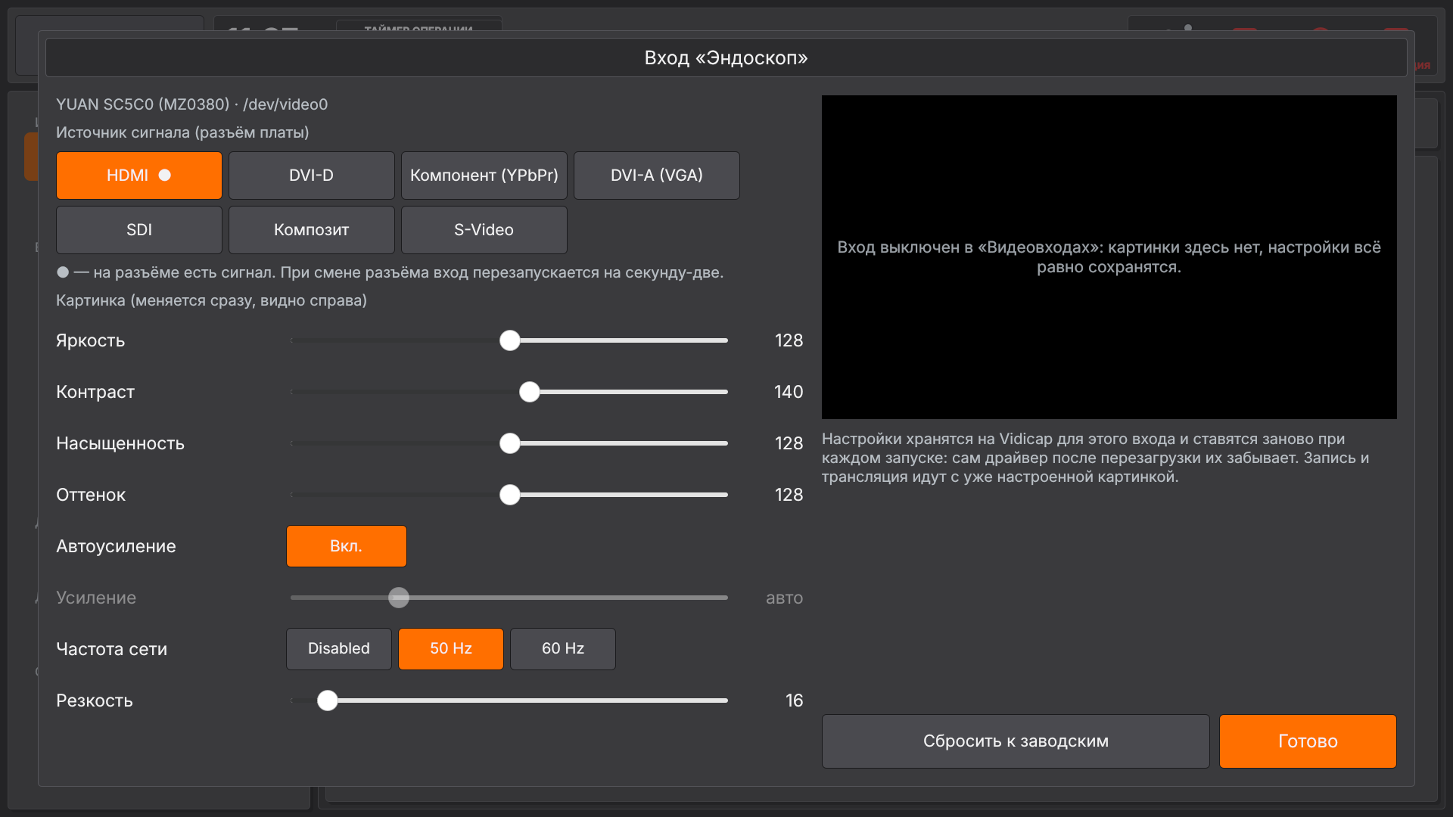Choose the Композит source
The image size is (1453, 817).
pos(312,230)
